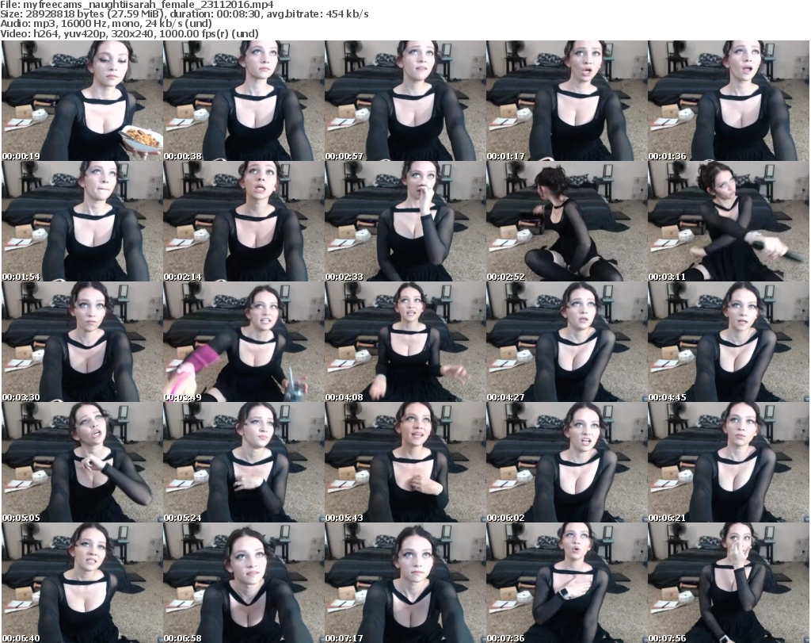Choose the frame with timestamp 00:03:11
Screen dimensions: 811x643
coord(729,221)
